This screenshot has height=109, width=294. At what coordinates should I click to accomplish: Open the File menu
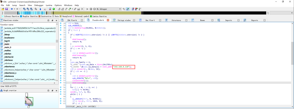[2, 5]
